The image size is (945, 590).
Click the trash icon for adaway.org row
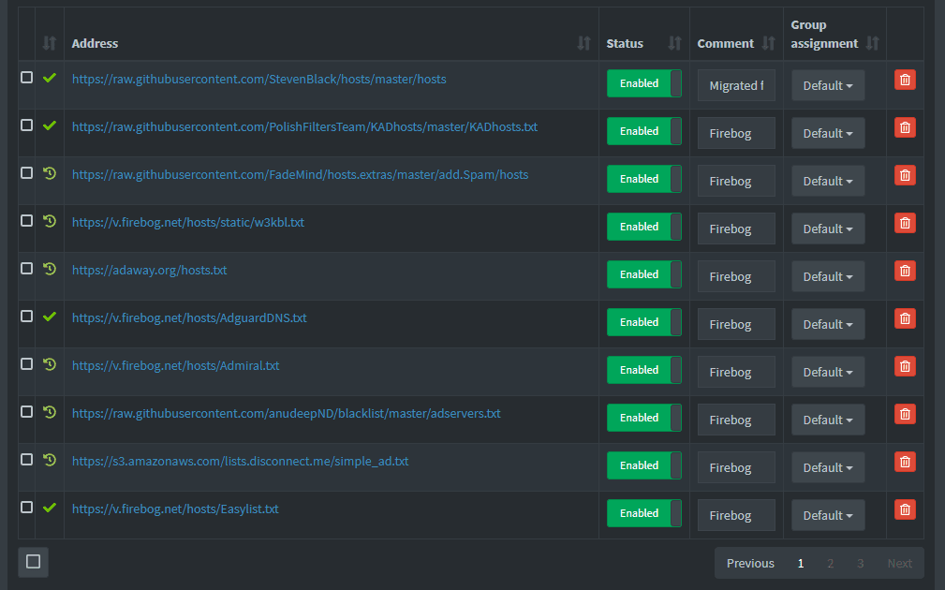[x=905, y=271]
